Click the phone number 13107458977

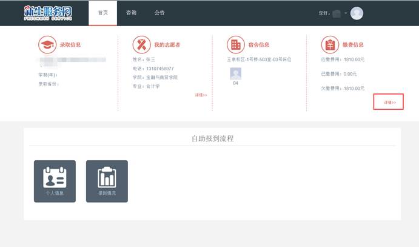pyautogui.click(x=160, y=69)
